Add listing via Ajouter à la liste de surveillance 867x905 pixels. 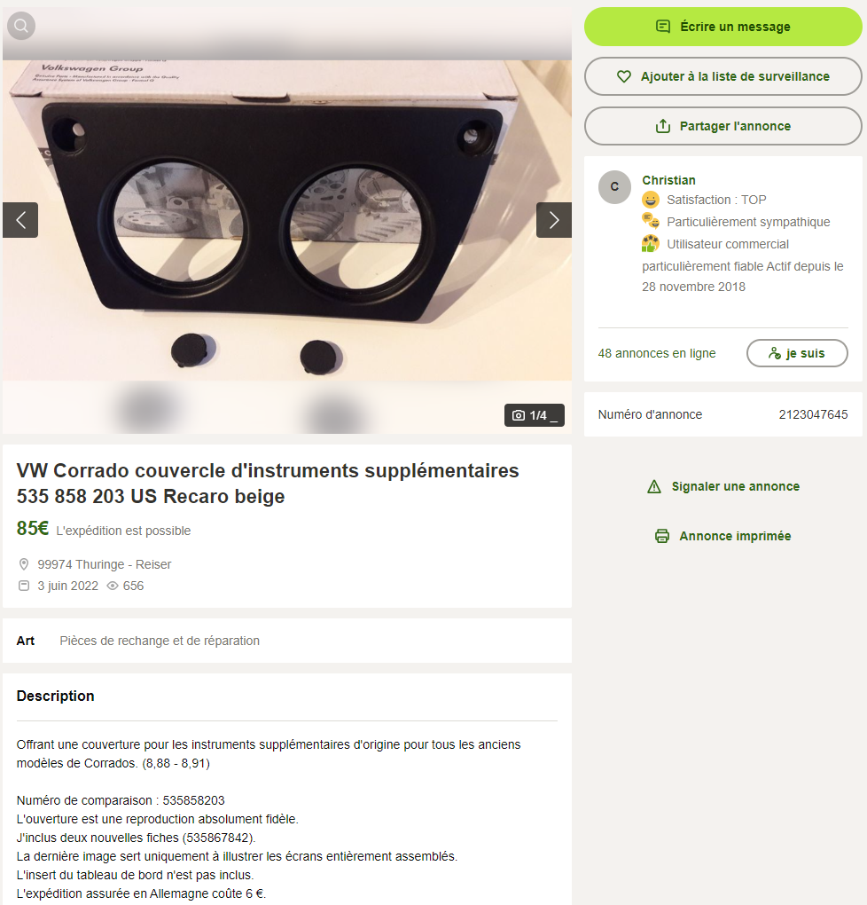click(x=722, y=76)
